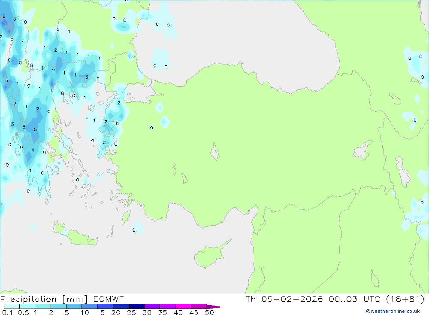Click the '10' legend scale label
Viewport: 429px width, 315px height.
(x=85, y=312)
